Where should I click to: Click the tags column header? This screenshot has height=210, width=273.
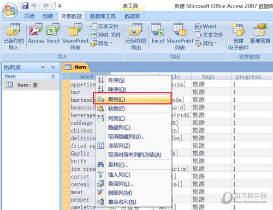tap(211, 77)
